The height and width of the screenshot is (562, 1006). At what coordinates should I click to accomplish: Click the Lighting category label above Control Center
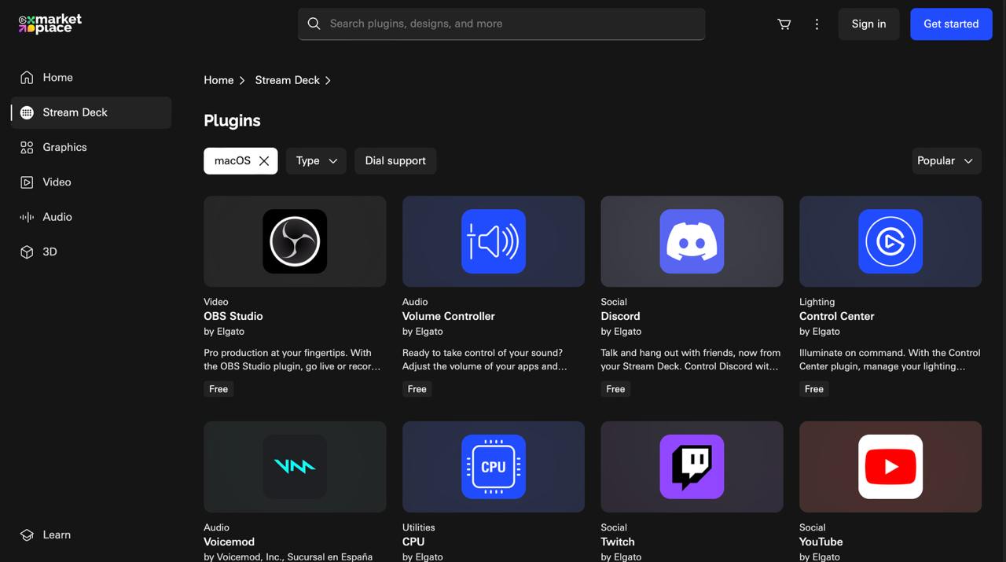(817, 302)
